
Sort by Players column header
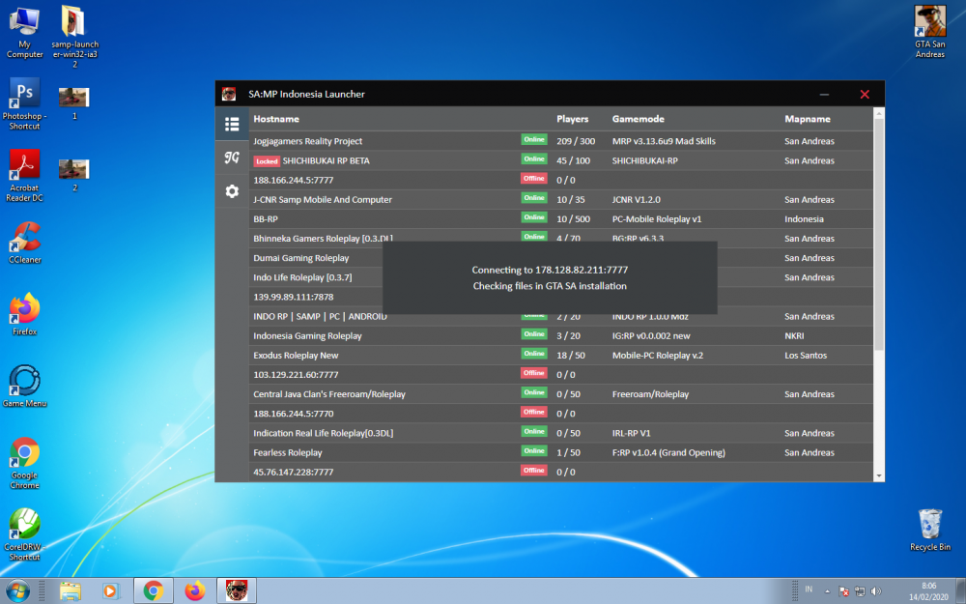point(572,119)
